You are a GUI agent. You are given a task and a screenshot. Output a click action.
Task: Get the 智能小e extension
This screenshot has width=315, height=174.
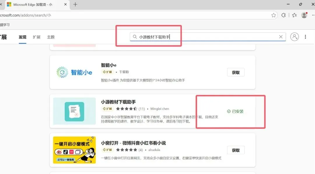point(236,73)
